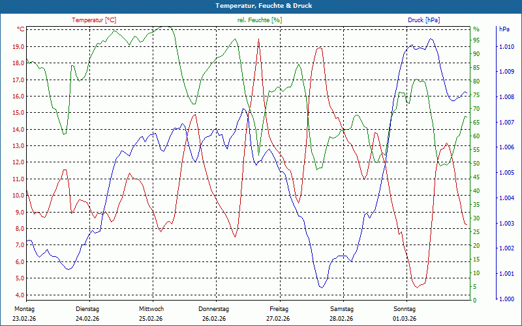Click the blue "1.009" pressure axis value
This screenshot has height=326, width=522.
[x=506, y=72]
